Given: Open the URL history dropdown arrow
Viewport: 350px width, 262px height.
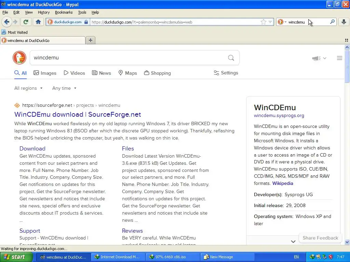Looking at the screenshot, I should [270, 22].
